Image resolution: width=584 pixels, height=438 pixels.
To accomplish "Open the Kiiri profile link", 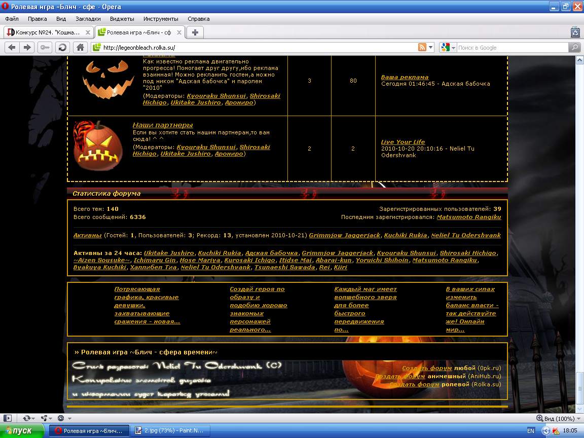I will 341,267.
